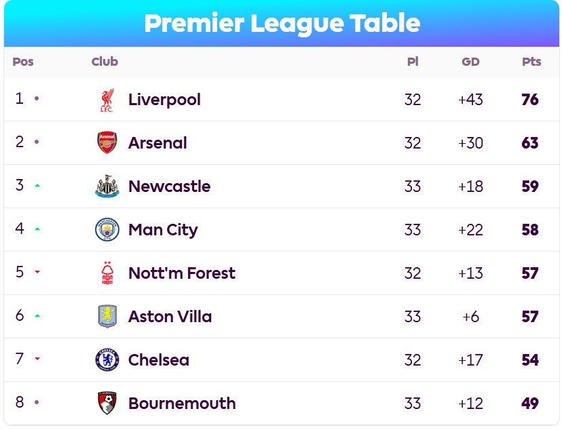This screenshot has height=430, width=562.
Task: Open the Chelsea club name link
Action: [x=159, y=360]
